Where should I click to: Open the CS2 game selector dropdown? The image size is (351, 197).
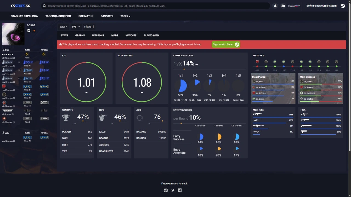point(63,27)
